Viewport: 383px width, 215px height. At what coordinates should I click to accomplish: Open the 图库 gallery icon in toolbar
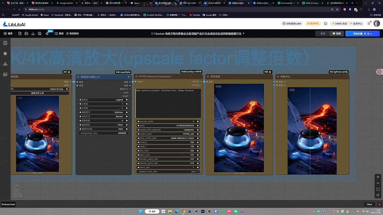pyautogui.click(x=8, y=34)
